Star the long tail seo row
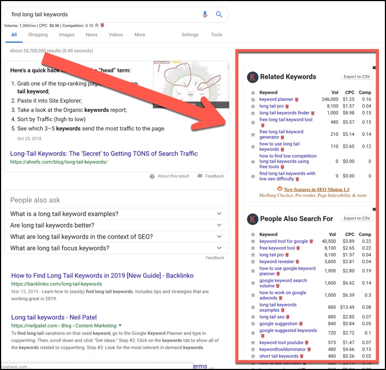This screenshot has height=370, width=386. 253,317
